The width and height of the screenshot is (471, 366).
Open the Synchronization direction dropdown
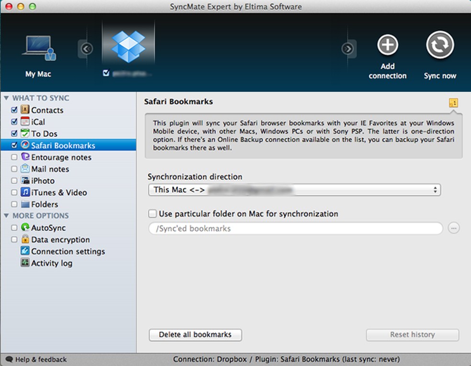click(294, 189)
